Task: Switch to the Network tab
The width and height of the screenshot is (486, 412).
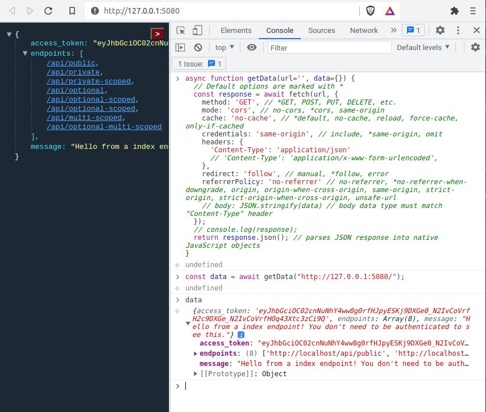Action: click(364, 30)
